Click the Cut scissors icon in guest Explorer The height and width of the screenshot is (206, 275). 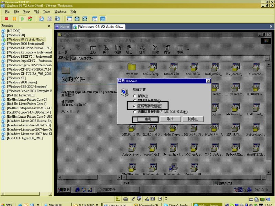coord(106,49)
